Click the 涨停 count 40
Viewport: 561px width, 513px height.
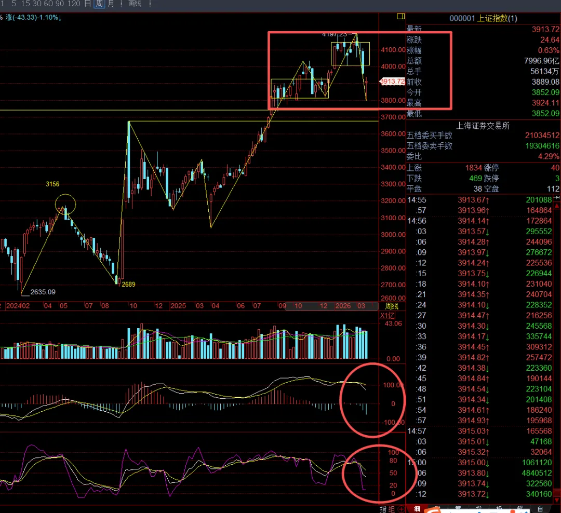pos(555,168)
